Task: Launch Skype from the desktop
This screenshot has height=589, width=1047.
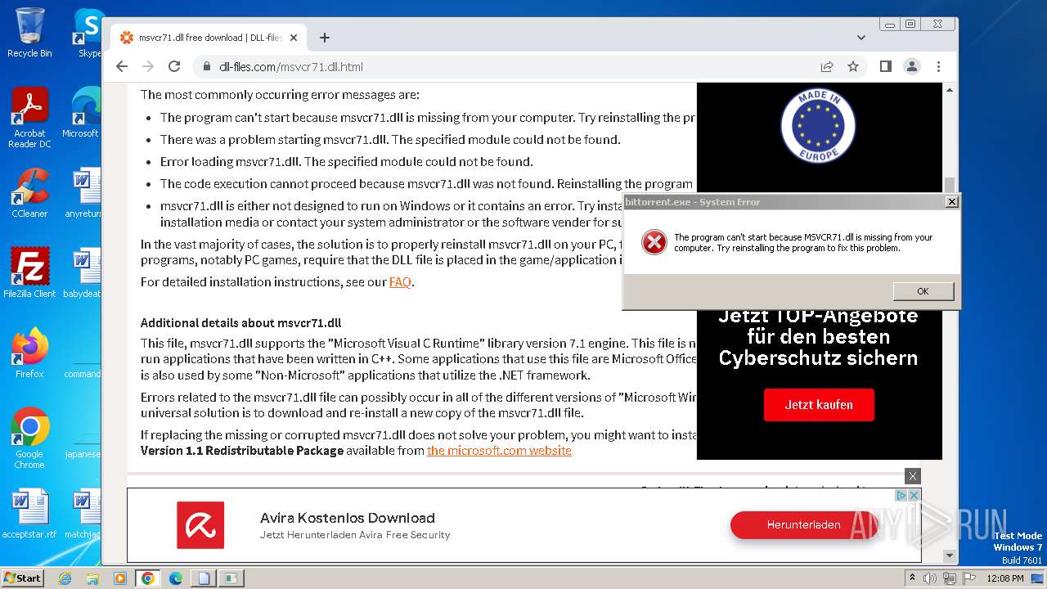Action: [x=88, y=33]
